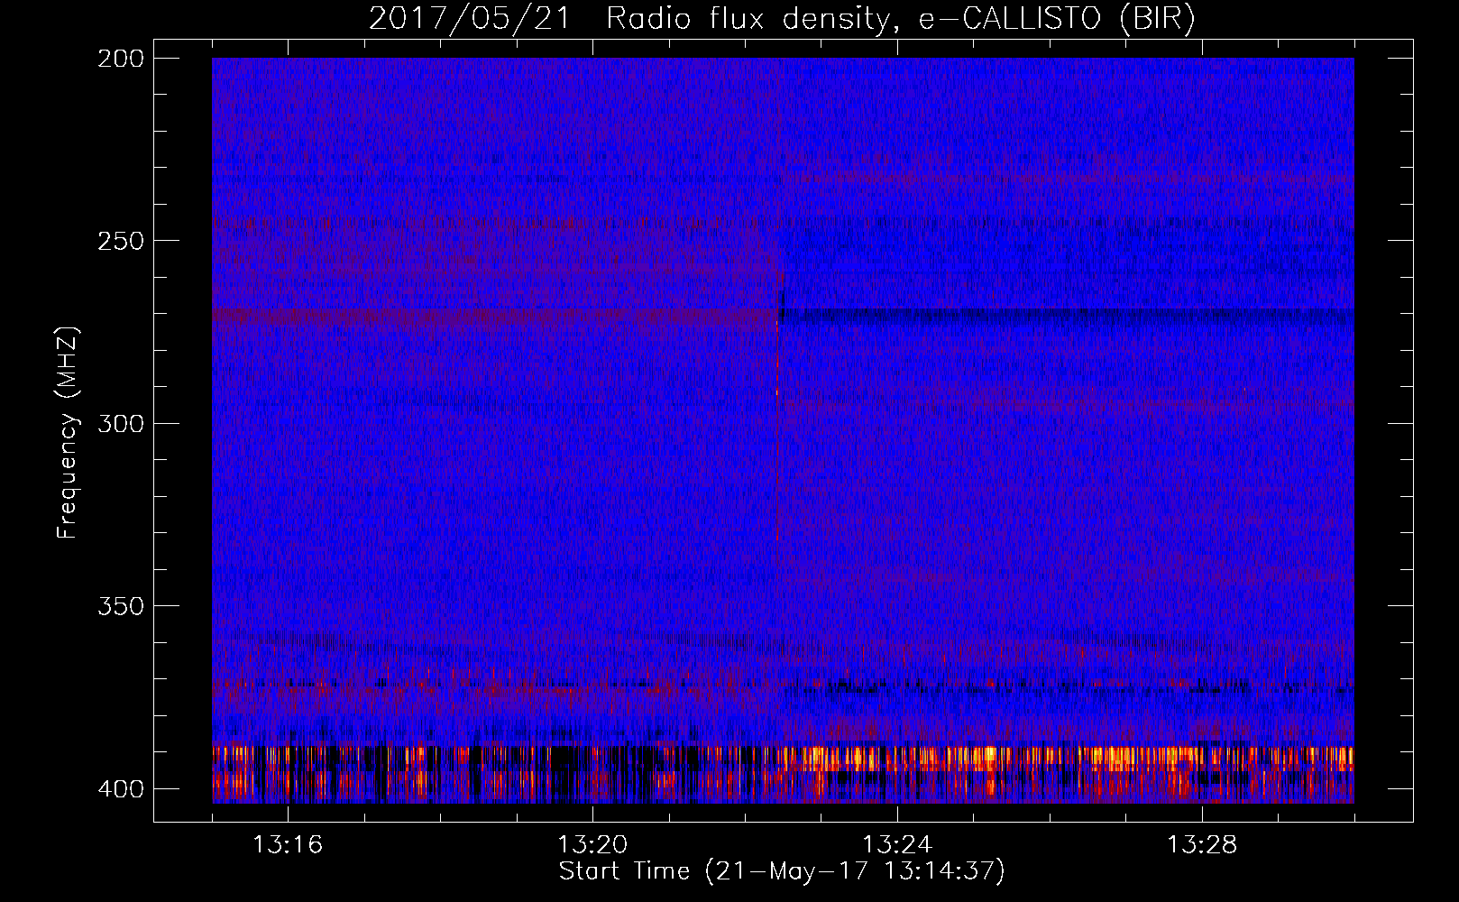
Task: Click the plot title '2017/05/21 Radio flux density'
Action: (781, 18)
